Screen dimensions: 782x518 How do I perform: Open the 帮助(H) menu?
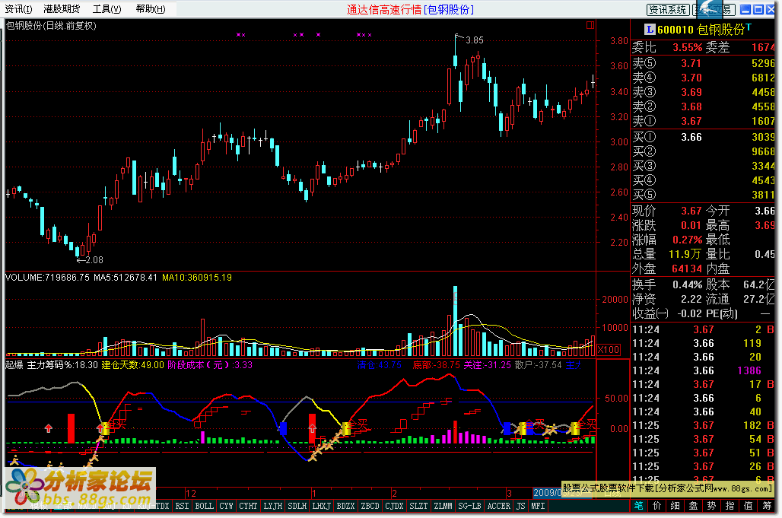[150, 9]
